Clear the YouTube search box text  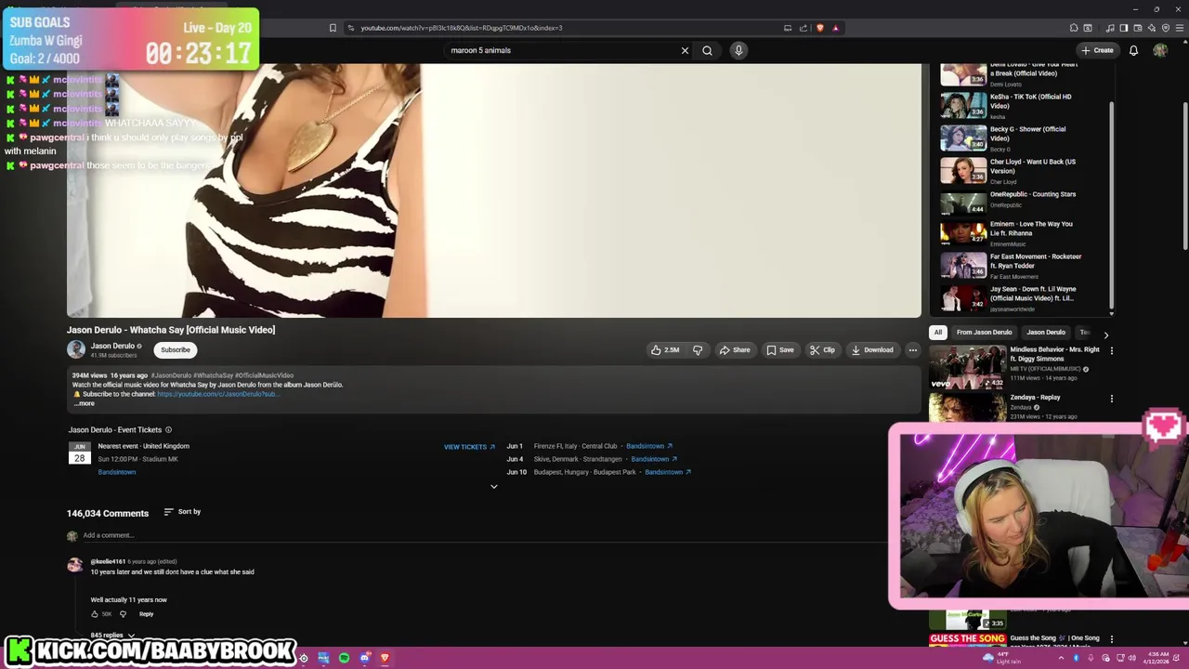685,50
